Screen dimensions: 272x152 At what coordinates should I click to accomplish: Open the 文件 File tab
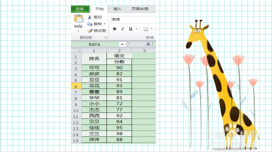coord(80,9)
